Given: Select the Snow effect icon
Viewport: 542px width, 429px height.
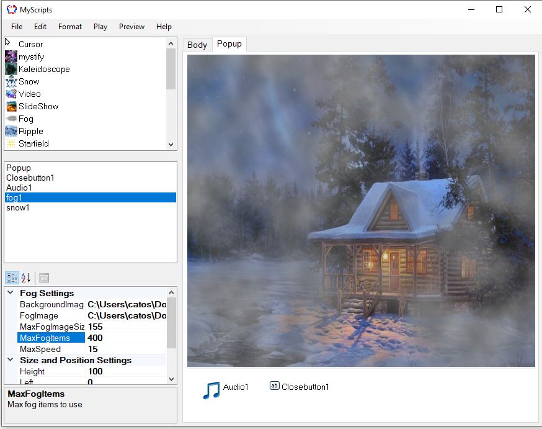Looking at the screenshot, I should coord(11,82).
